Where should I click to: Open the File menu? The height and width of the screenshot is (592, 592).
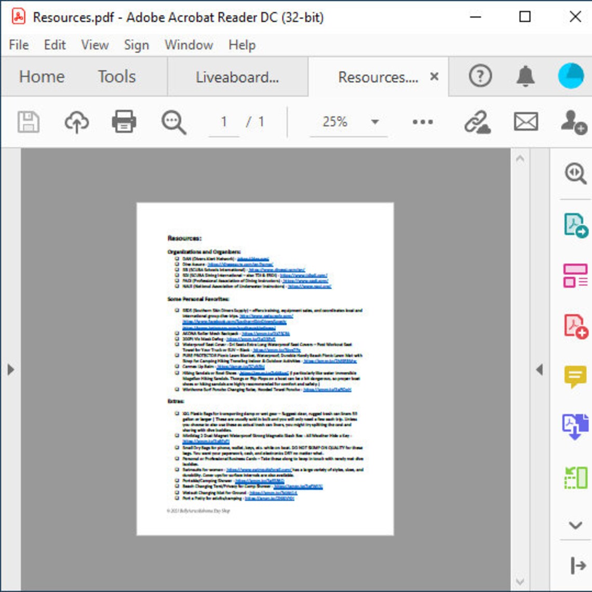(18, 45)
